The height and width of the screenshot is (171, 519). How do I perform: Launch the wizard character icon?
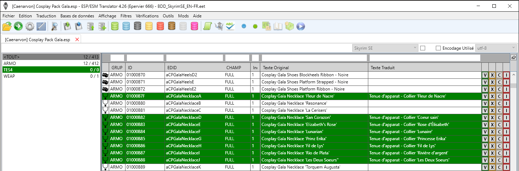[x=219, y=26]
